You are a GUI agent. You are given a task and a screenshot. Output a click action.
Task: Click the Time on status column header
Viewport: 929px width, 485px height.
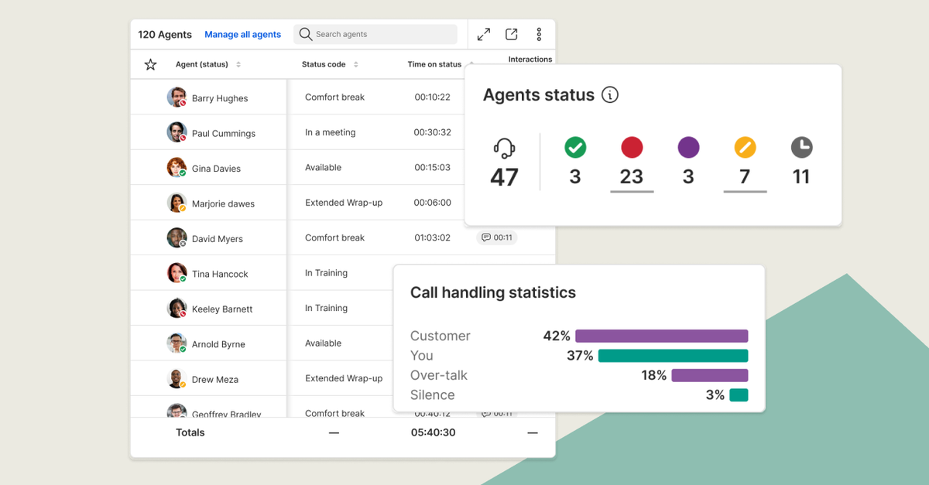(434, 64)
